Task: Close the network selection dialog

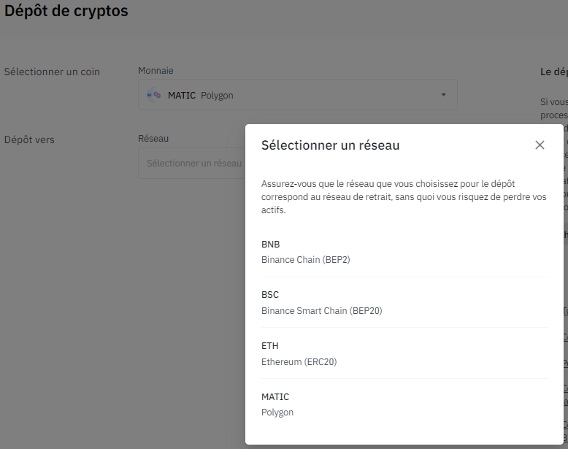Action: coord(540,145)
